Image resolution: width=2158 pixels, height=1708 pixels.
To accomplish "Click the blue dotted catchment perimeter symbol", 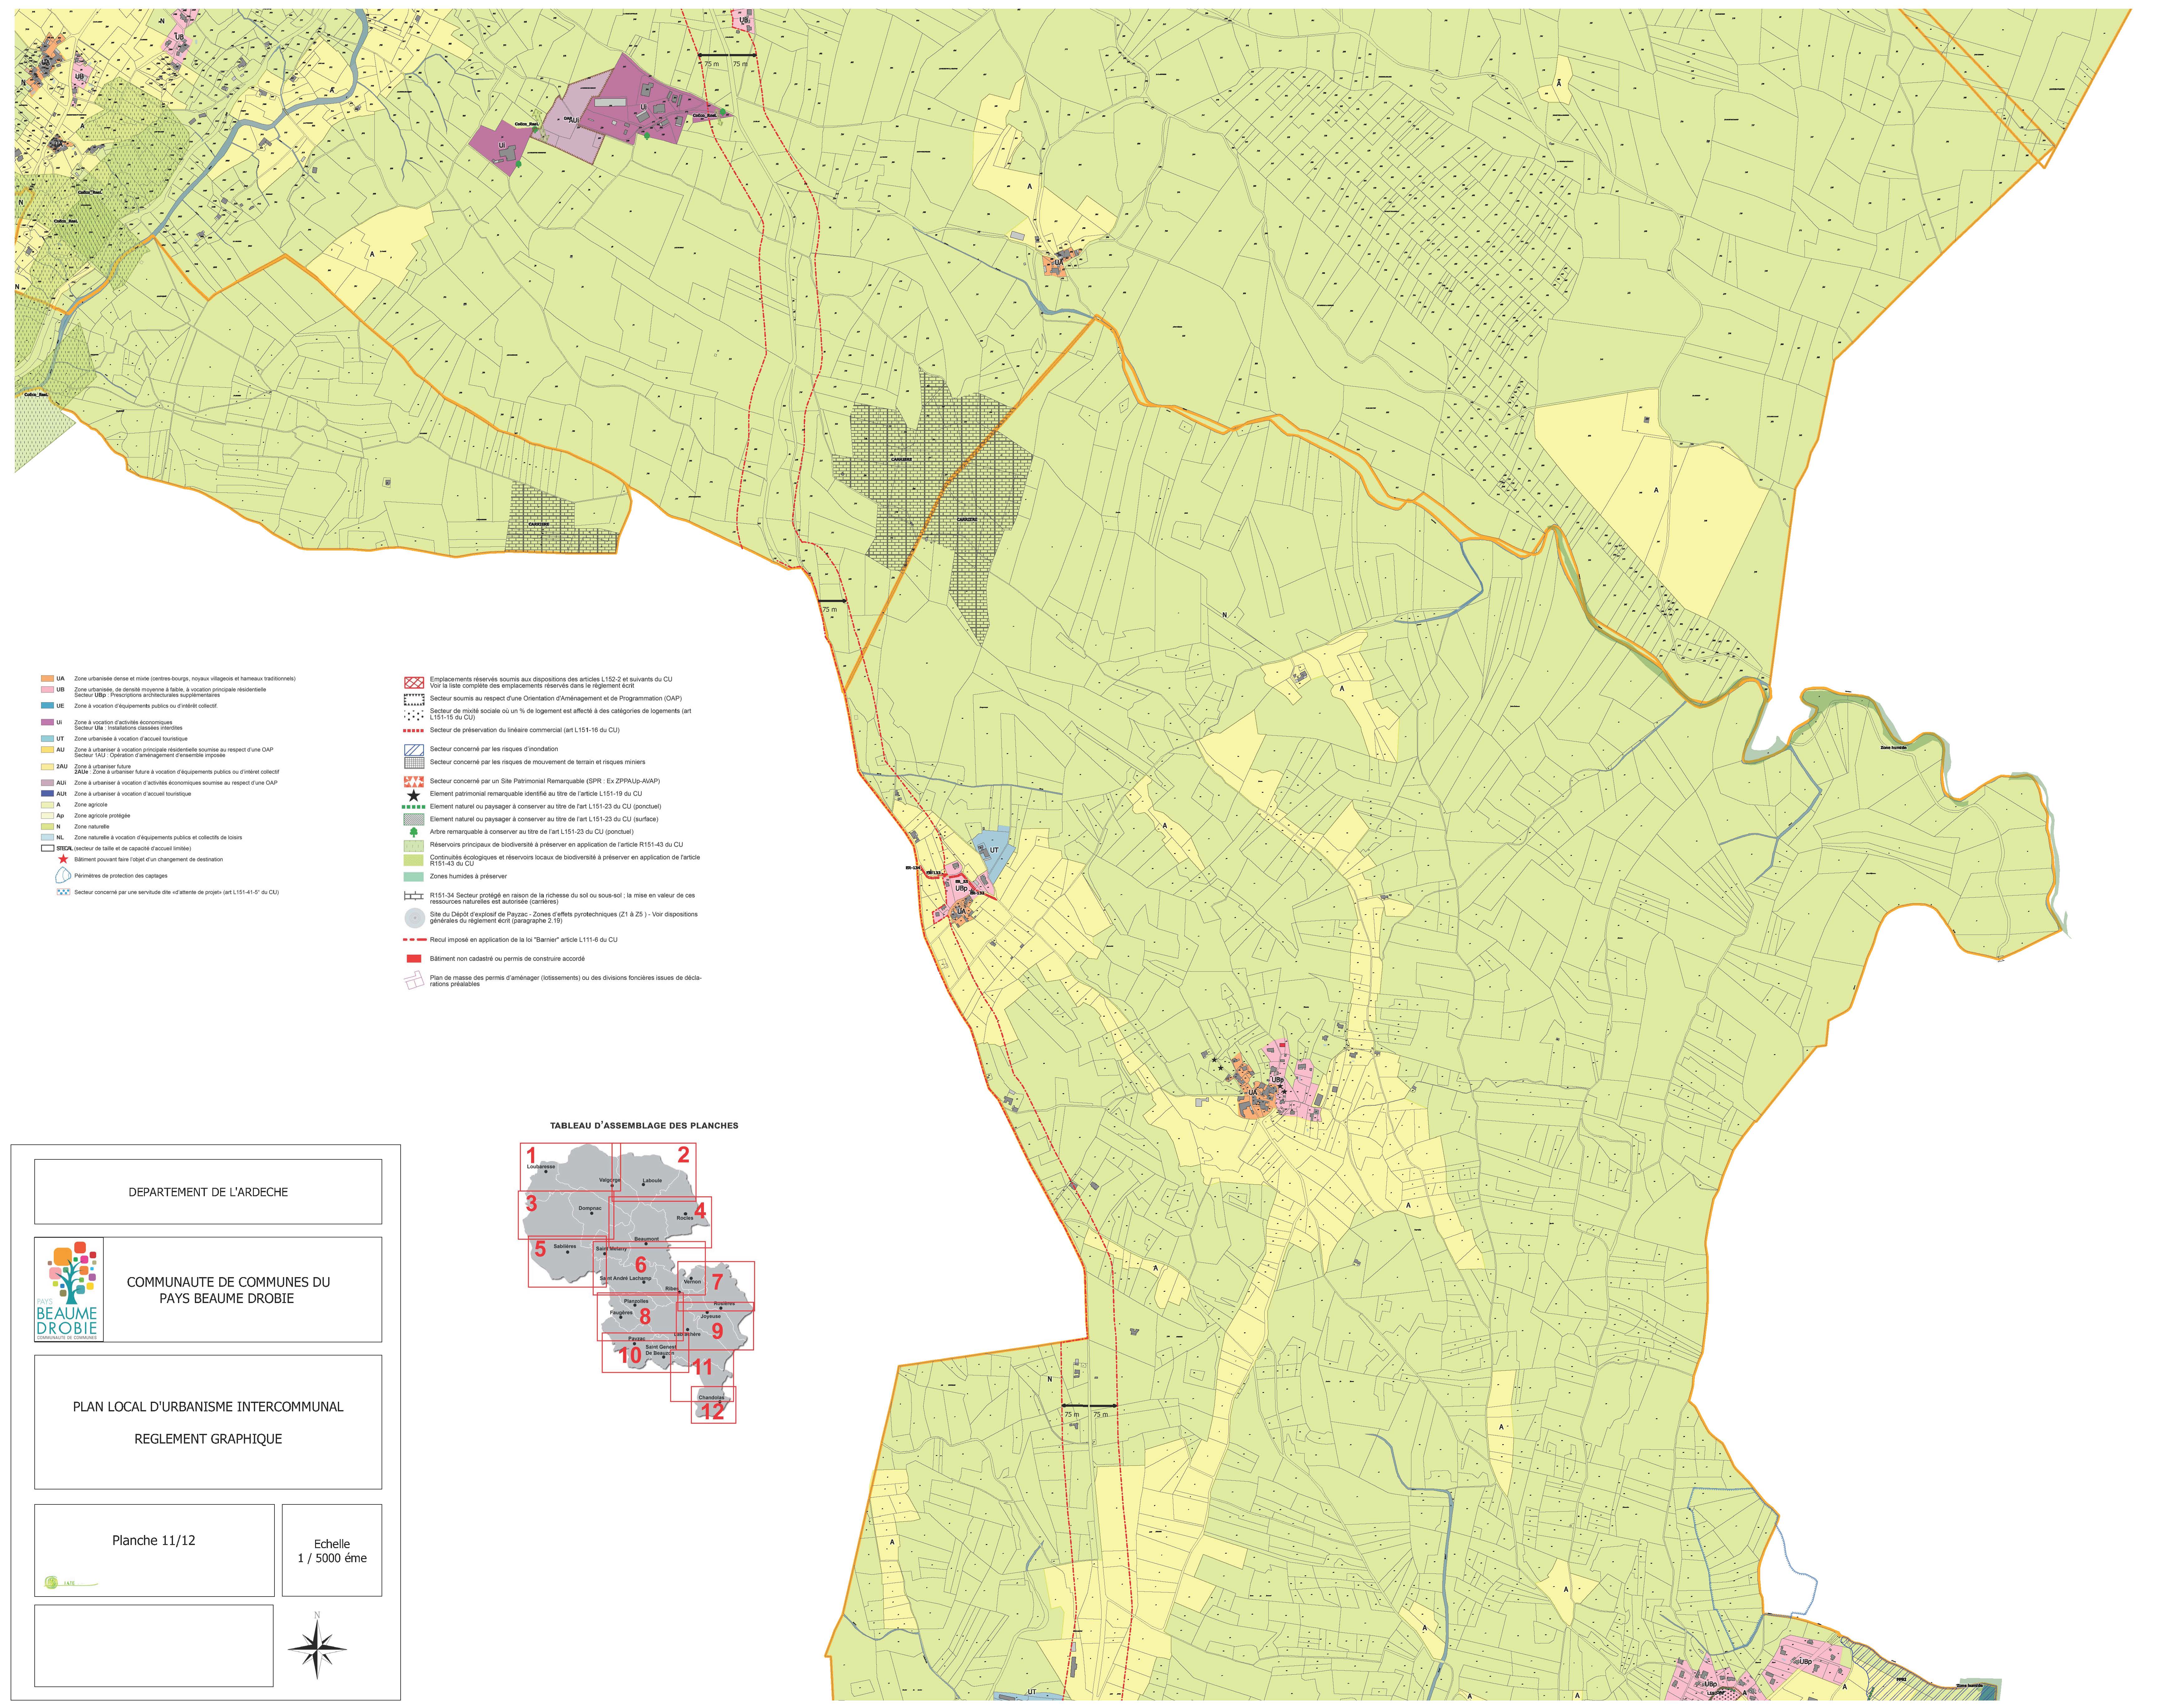I will pos(63,875).
